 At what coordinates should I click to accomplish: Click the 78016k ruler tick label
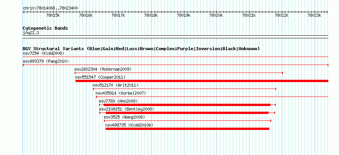pyautogui.click(x=86, y=15)
